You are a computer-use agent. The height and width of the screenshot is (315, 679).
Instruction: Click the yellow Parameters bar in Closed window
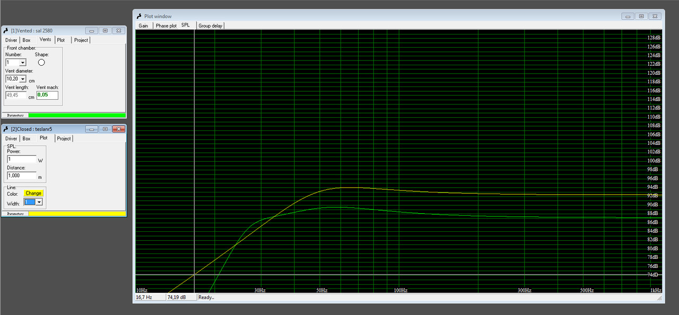77,214
